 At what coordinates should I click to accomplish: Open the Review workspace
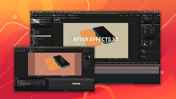(126, 15)
